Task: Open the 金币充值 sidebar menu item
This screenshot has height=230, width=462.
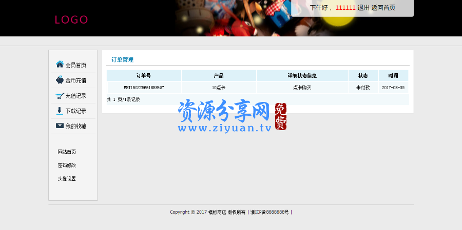Action: click(73, 80)
